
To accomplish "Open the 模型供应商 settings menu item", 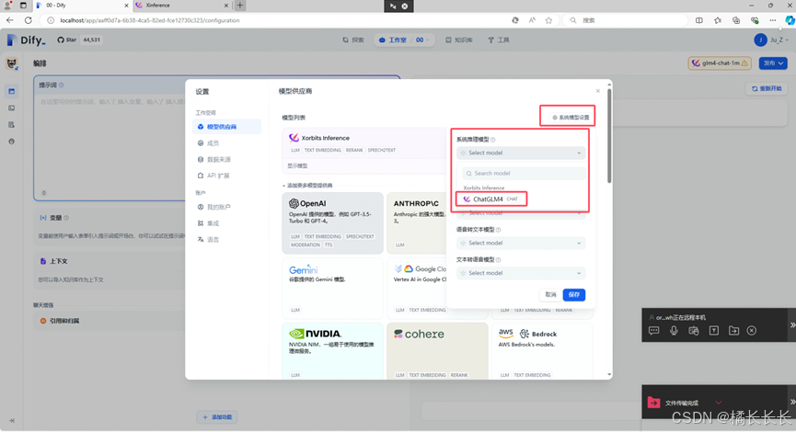I will click(x=227, y=127).
